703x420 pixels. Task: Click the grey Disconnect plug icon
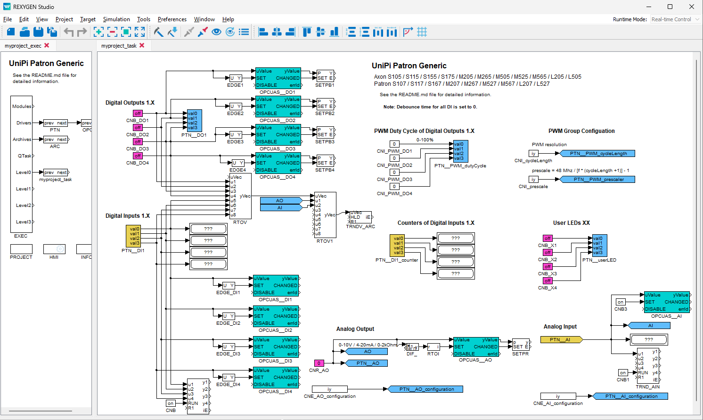pyautogui.click(x=189, y=32)
